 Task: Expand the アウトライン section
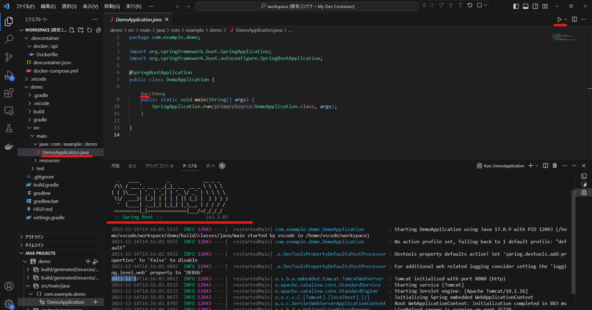pyautogui.click(x=34, y=237)
